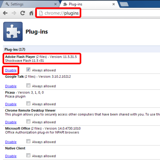Disable the Google Talk plug-in
The height and width of the screenshot is (160, 160).
11,86
